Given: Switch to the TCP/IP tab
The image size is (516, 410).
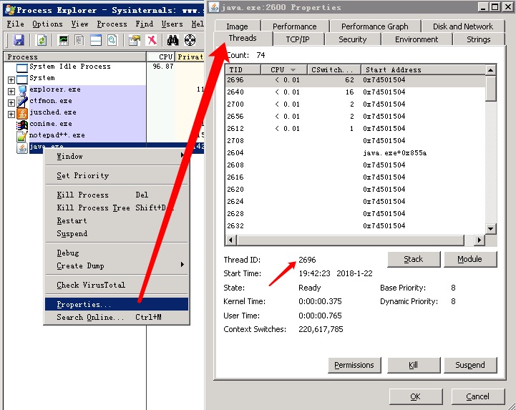Looking at the screenshot, I should coord(298,39).
